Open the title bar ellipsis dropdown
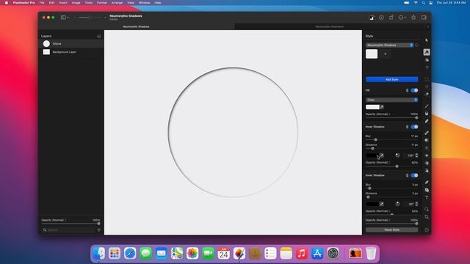This screenshot has height=264, width=470. (x=402, y=18)
